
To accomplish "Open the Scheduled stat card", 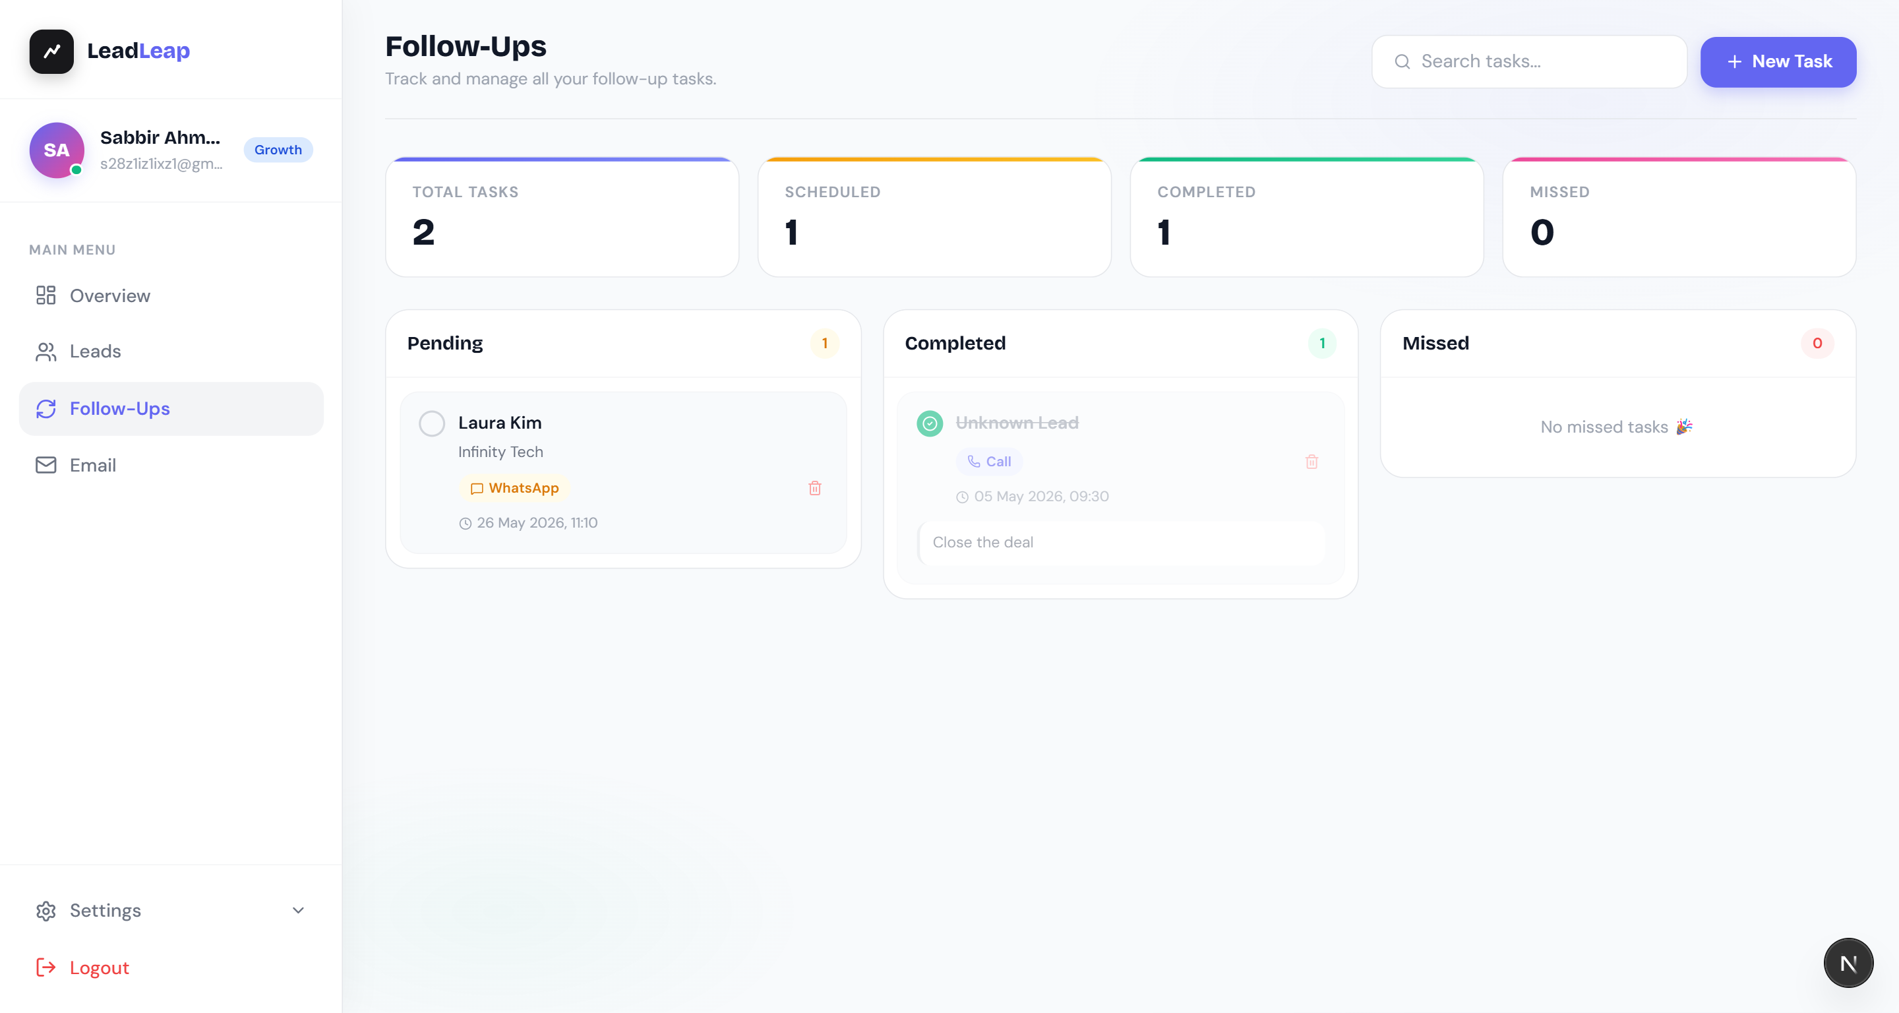I will (x=934, y=218).
